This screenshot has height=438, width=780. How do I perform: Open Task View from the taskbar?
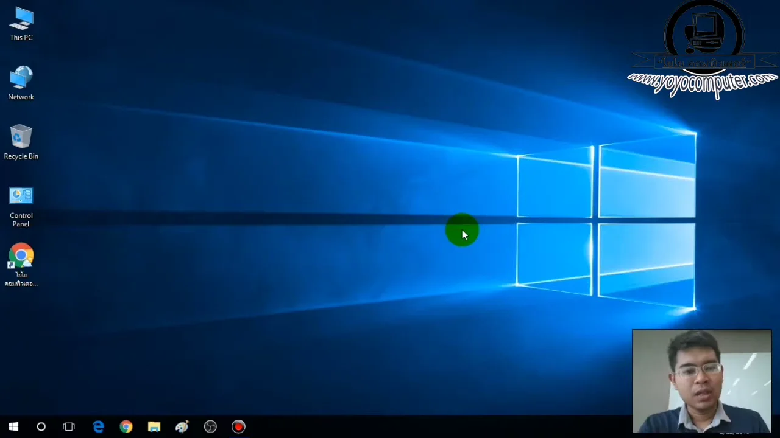click(69, 427)
